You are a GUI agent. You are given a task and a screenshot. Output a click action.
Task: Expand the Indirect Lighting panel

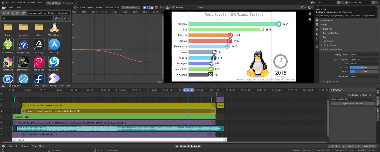point(331,33)
